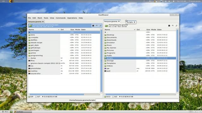Viewport: 202px width, 113px height.
Task: Open terminal icon in right pane
Action: point(169,26)
